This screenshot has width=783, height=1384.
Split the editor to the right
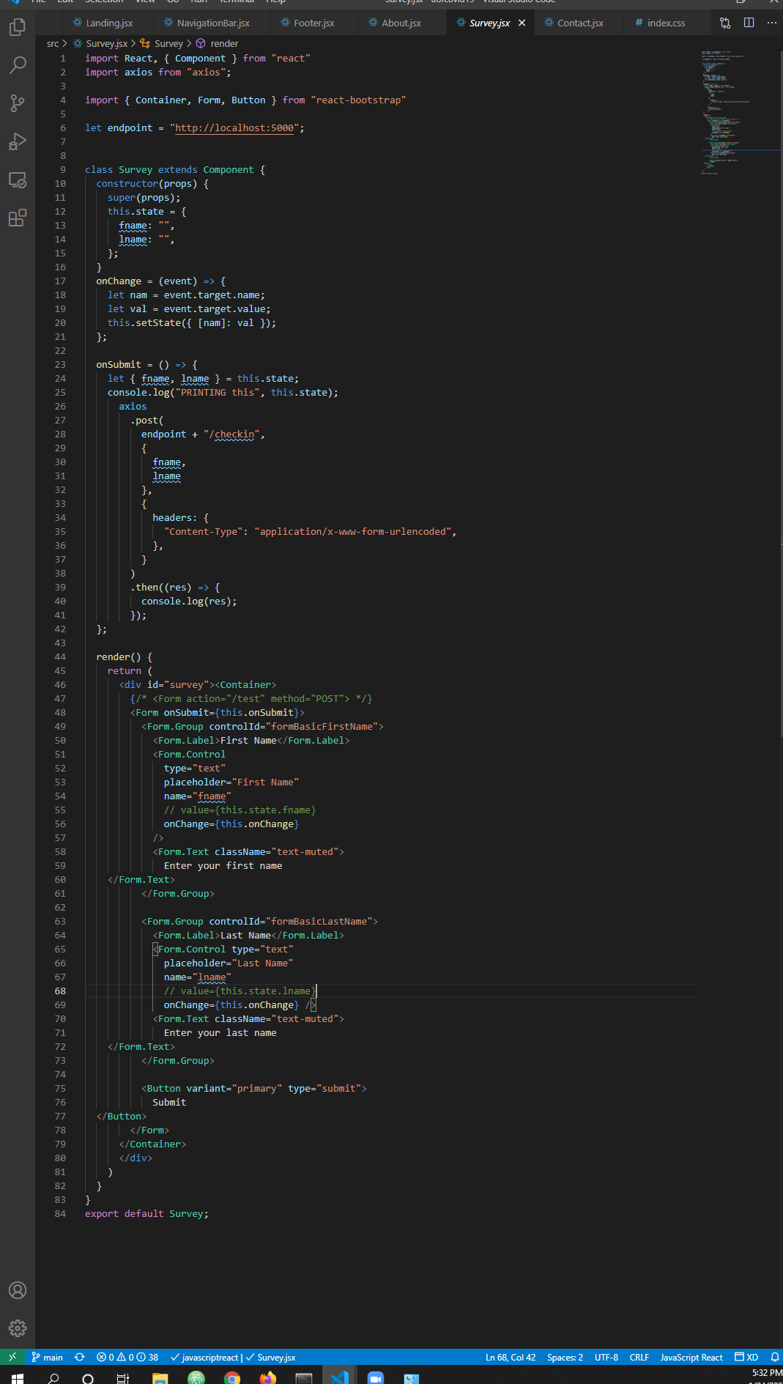coord(749,23)
